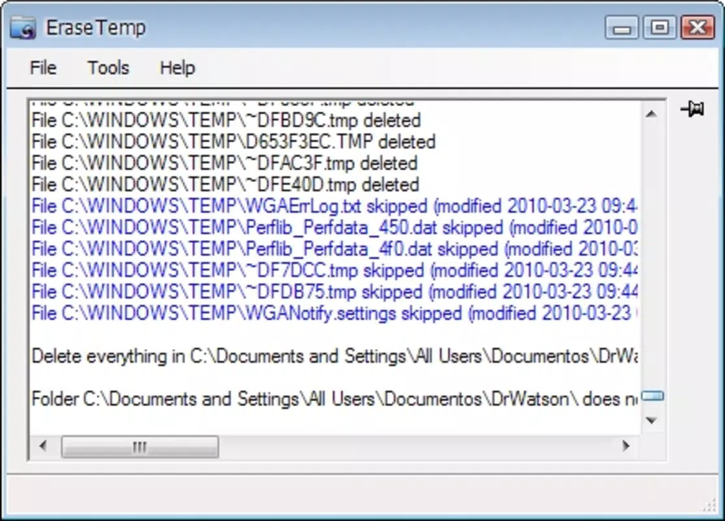Open the File menu
This screenshot has width=725, height=521.
(x=43, y=68)
